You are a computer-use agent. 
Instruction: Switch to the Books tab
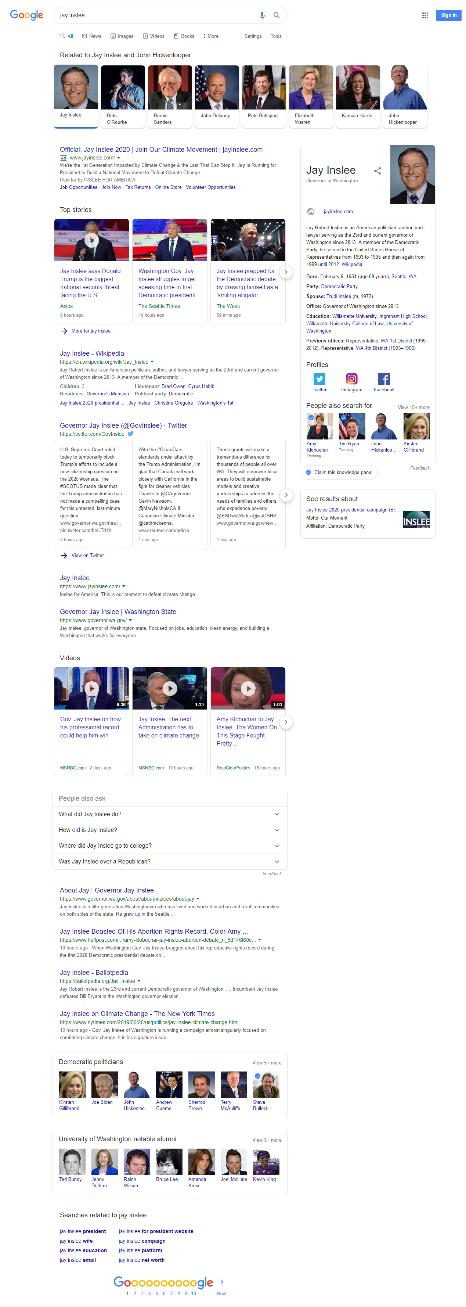pyautogui.click(x=184, y=36)
